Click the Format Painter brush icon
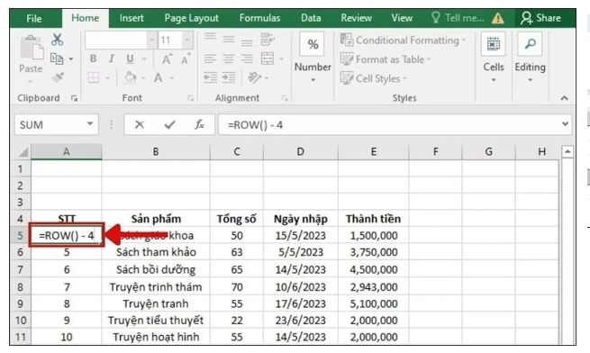590x353 pixels. 58,77
